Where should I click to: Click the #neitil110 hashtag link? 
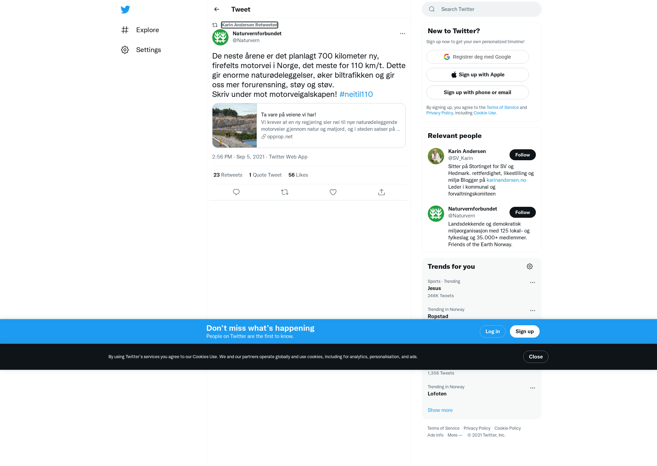click(x=356, y=94)
